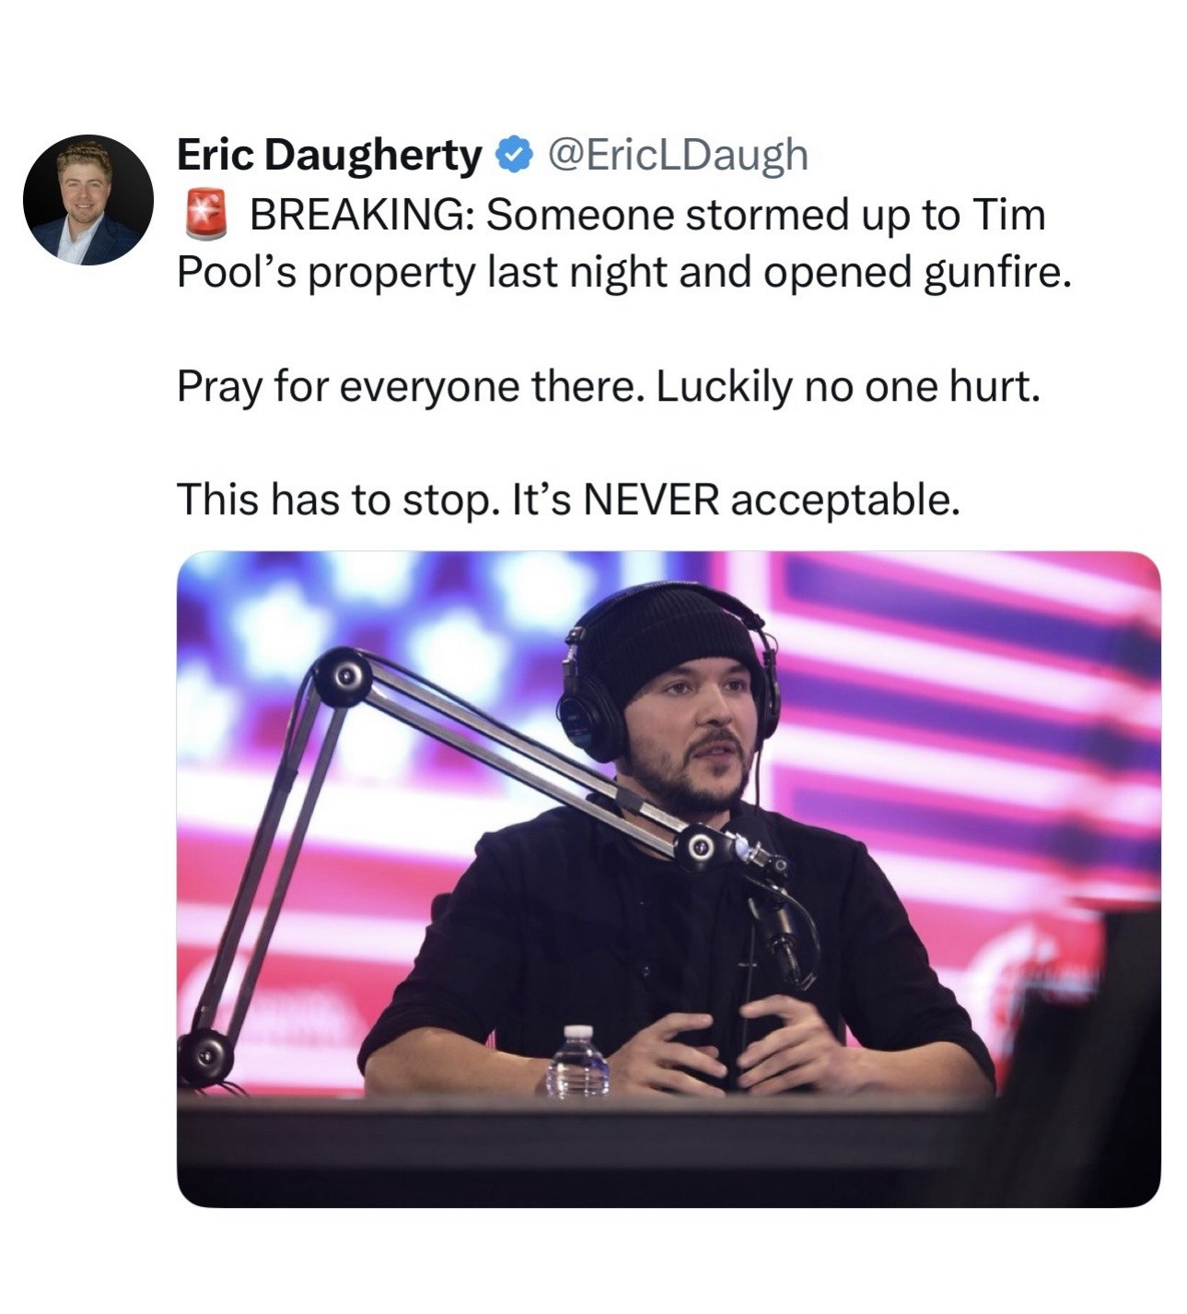Viewport: 1187px width, 1314px height.
Task: Click "Luckily no one hurt." sentence
Action: click(849, 388)
